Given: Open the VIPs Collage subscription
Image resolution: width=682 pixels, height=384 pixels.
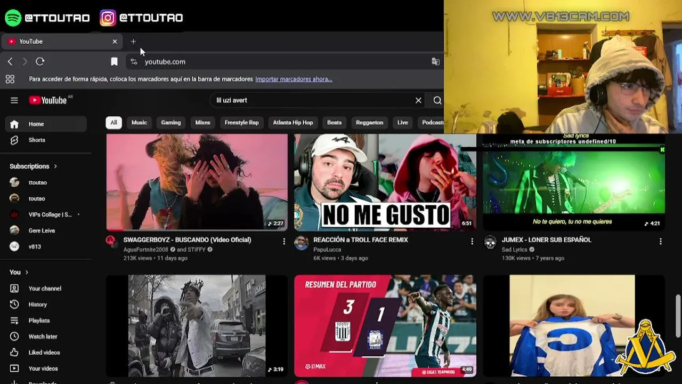Looking at the screenshot, I should 46,214.
